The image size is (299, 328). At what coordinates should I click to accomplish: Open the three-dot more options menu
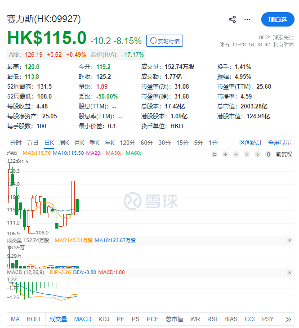[x=247, y=19]
